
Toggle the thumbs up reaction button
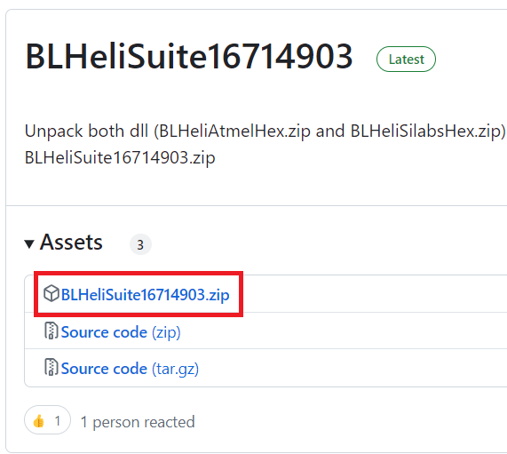48,421
